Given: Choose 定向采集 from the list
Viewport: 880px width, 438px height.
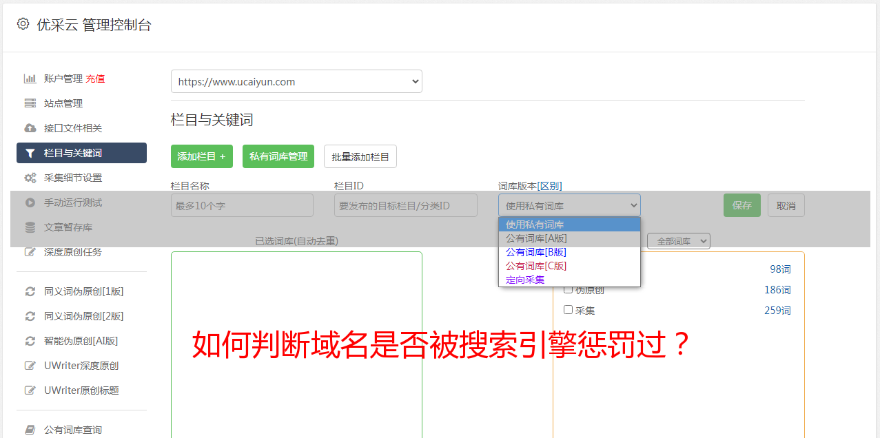Looking at the screenshot, I should (x=569, y=280).
